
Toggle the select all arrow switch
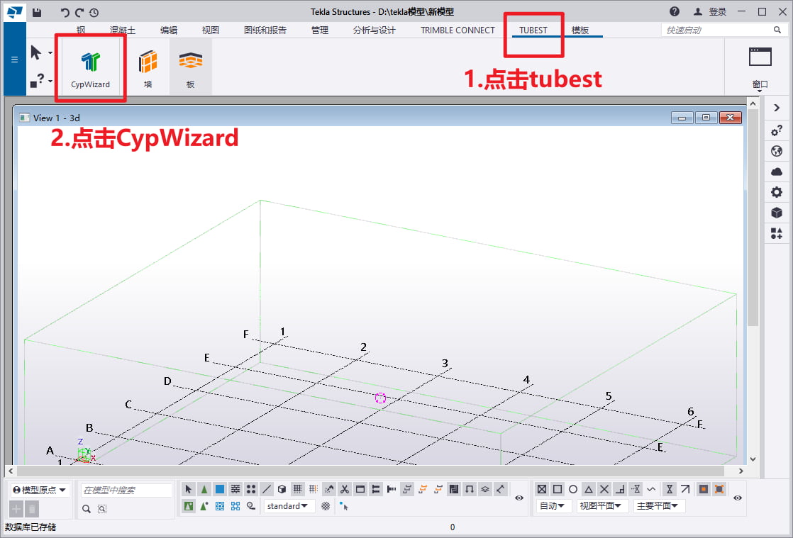pyautogui.click(x=188, y=489)
